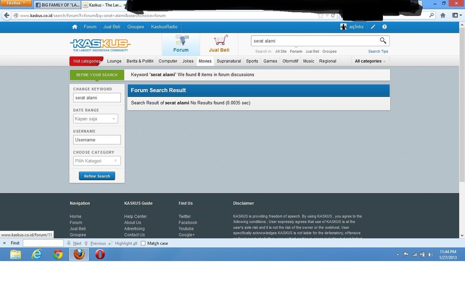Go back with Firefox back arrow
The height and width of the screenshot is (293, 465).
point(6,15)
